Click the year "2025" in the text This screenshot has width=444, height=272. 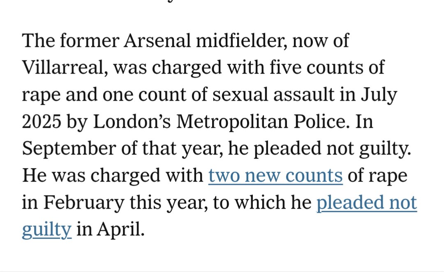[x=42, y=122]
